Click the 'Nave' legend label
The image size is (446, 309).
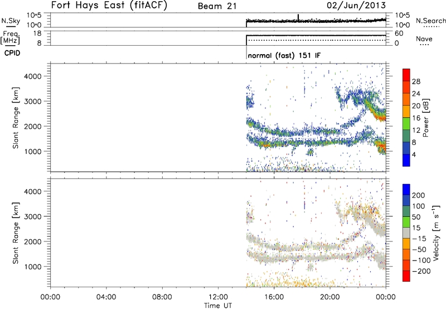click(424, 39)
